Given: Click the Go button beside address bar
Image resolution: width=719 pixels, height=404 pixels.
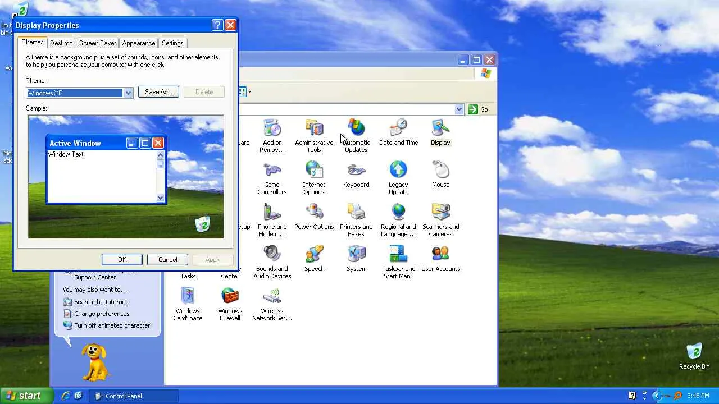Looking at the screenshot, I should tap(478, 109).
